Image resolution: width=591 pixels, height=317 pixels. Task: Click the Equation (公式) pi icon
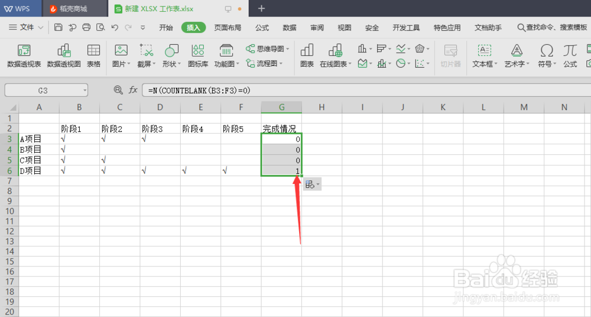[570, 55]
